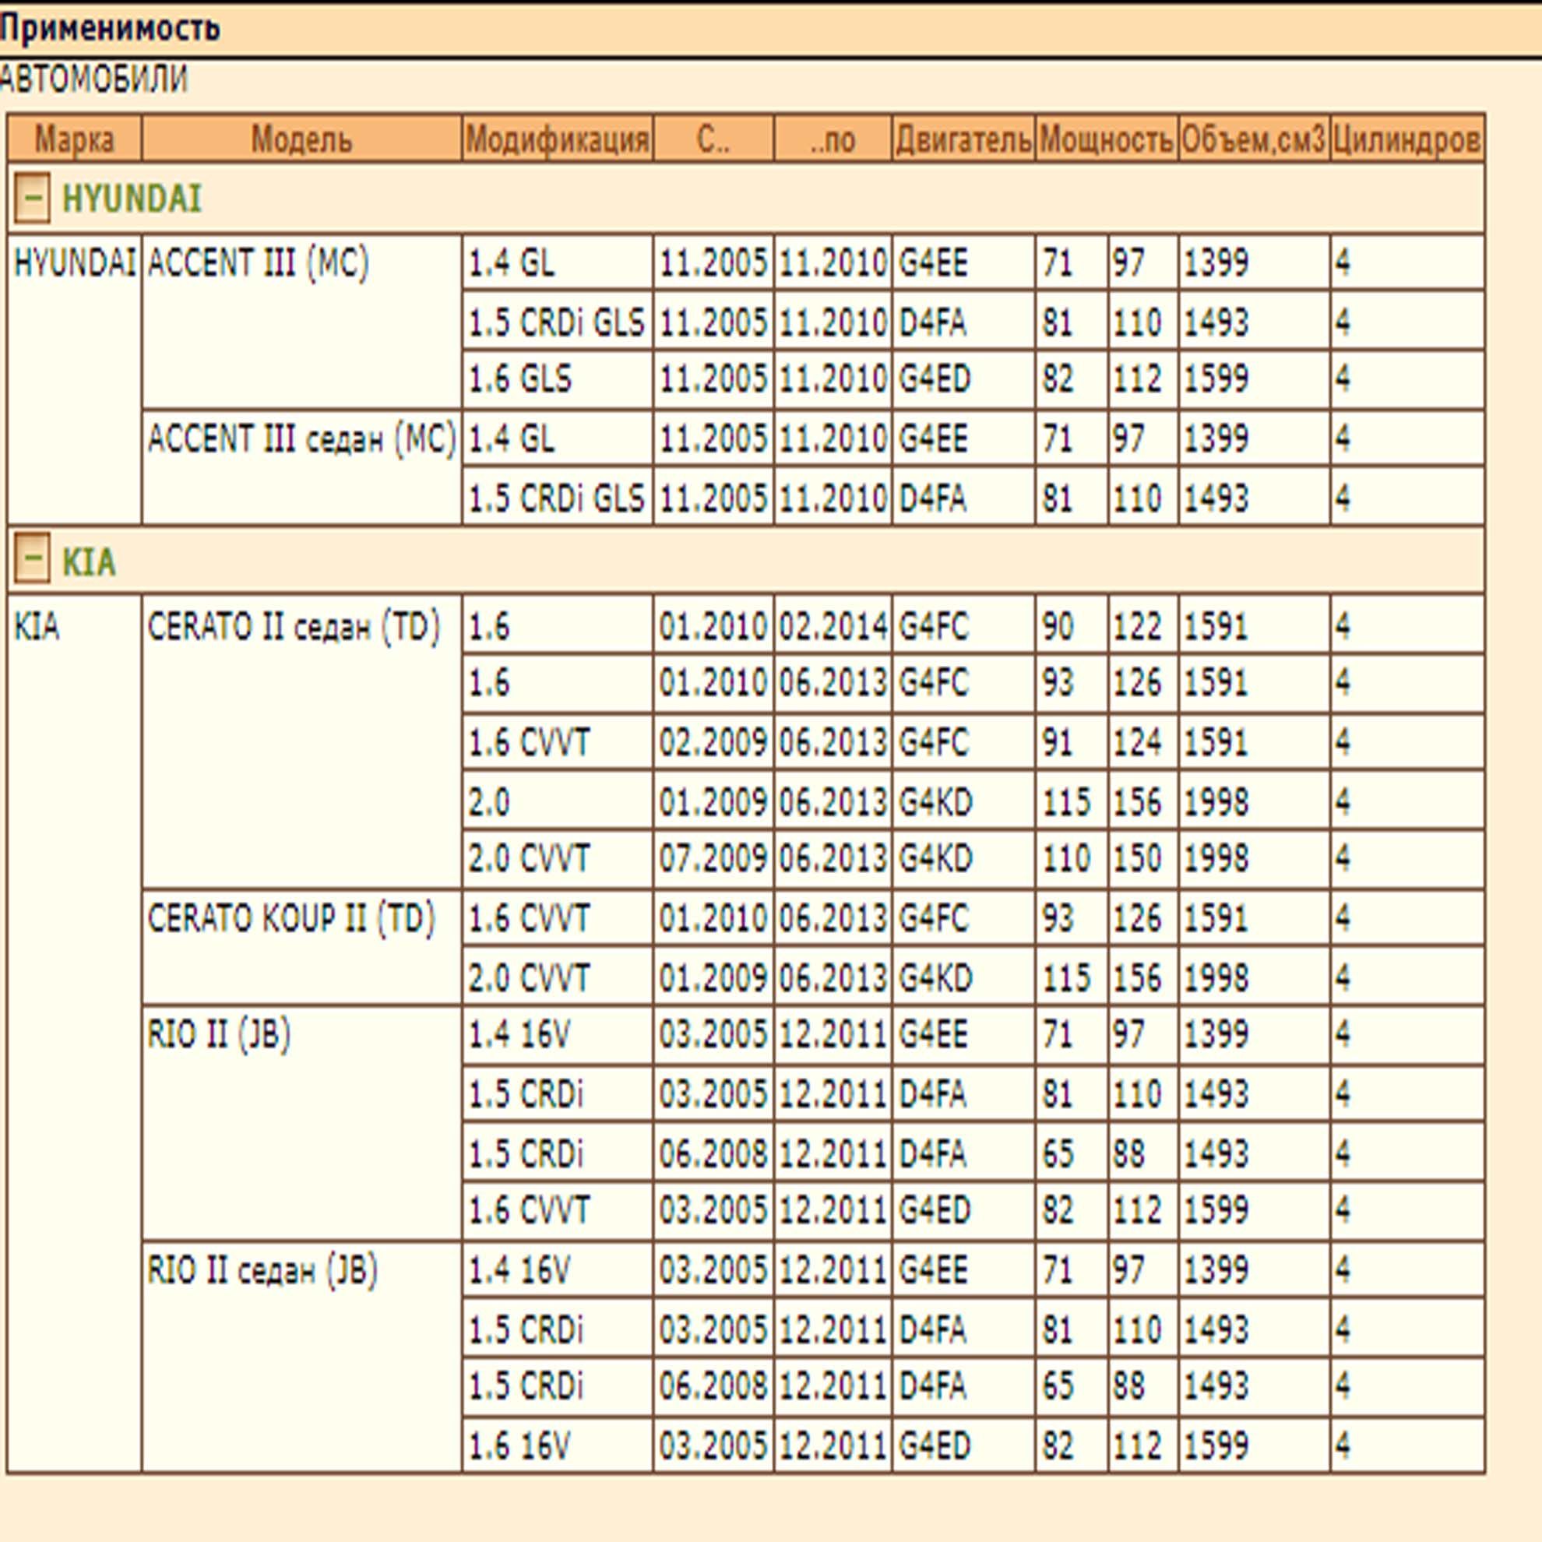Click 1599 volume in the 1.6 GLS row
Screen dimensions: 1542x1542
pos(1254,379)
